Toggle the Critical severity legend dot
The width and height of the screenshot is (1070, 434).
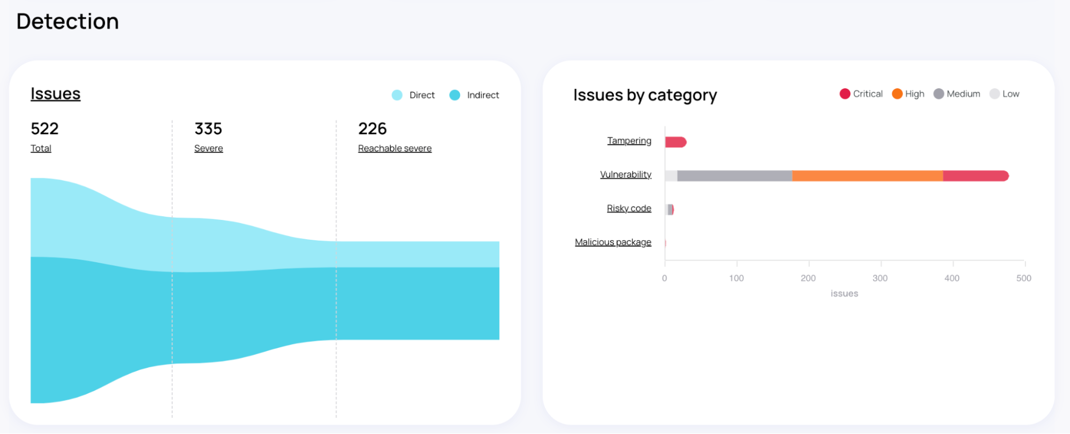[x=845, y=94]
